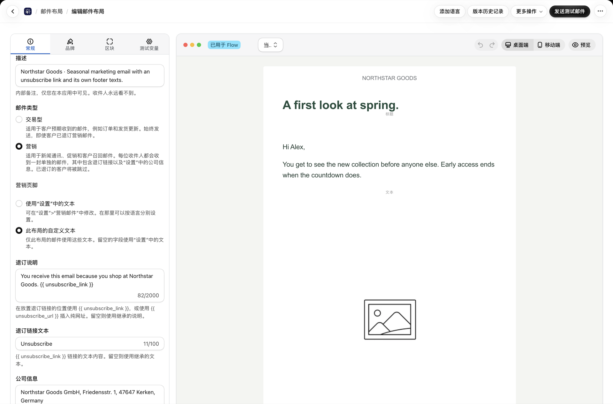Screen dimensions: 613x404
Task: Select the heading 'A first look at spring.'
Action: tap(340, 105)
